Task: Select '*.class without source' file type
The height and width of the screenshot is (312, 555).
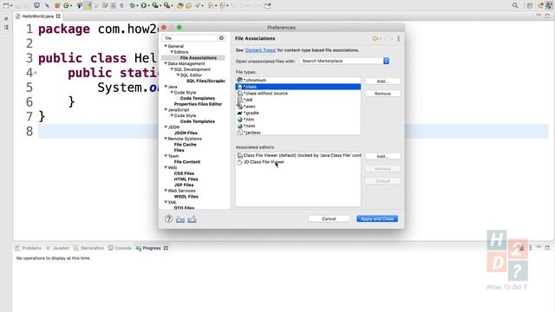Action: (298, 94)
